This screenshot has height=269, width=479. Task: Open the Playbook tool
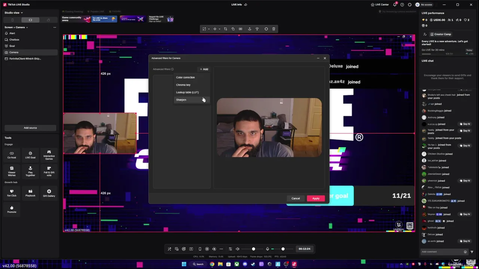(x=30, y=193)
